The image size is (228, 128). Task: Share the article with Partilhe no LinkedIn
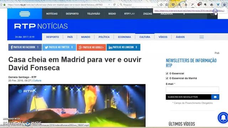click(124, 47)
